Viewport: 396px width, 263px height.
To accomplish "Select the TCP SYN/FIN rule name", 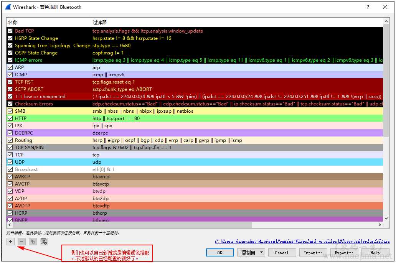I will pyautogui.click(x=29, y=147).
